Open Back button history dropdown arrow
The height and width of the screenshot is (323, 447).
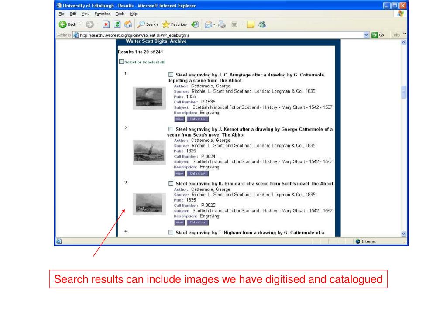(x=80, y=24)
